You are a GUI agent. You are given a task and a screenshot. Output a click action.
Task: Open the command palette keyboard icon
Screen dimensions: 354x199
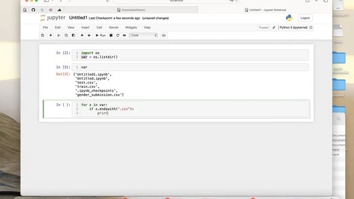(x=164, y=35)
